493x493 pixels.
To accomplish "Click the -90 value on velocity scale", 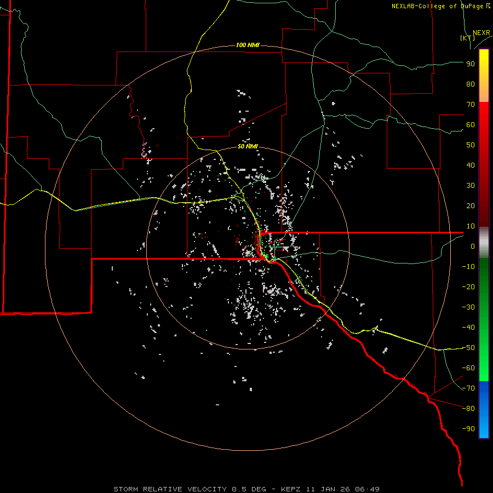I will point(468,429).
